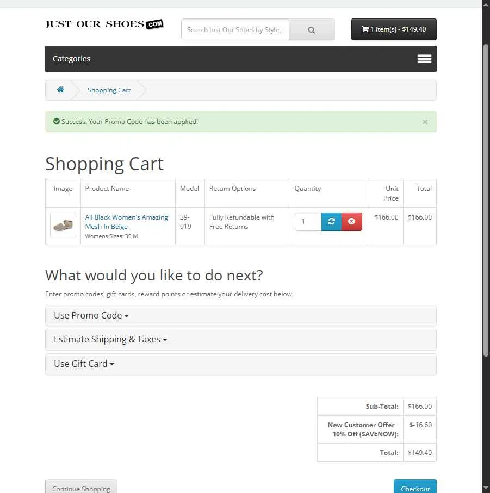Click the quantity input field

[x=308, y=222]
